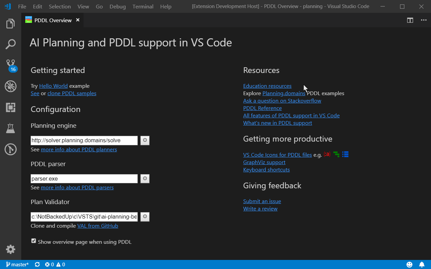Open the Edit menu
The height and width of the screenshot is (269, 431).
[x=38, y=6]
